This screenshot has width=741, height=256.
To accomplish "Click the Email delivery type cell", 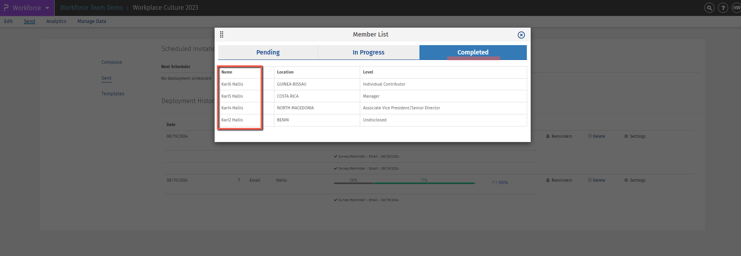I will [x=255, y=180].
